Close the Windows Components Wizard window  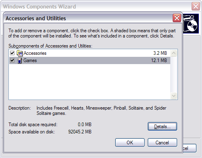(196, 6)
